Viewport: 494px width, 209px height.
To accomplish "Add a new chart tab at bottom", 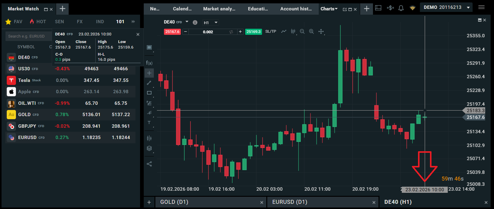I will point(149,202).
